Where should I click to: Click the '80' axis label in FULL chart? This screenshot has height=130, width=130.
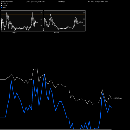click(84, 13)
